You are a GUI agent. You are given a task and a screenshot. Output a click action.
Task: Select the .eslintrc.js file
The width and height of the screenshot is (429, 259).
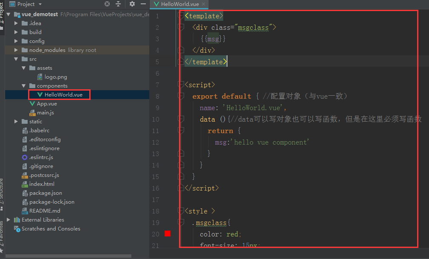coord(41,157)
